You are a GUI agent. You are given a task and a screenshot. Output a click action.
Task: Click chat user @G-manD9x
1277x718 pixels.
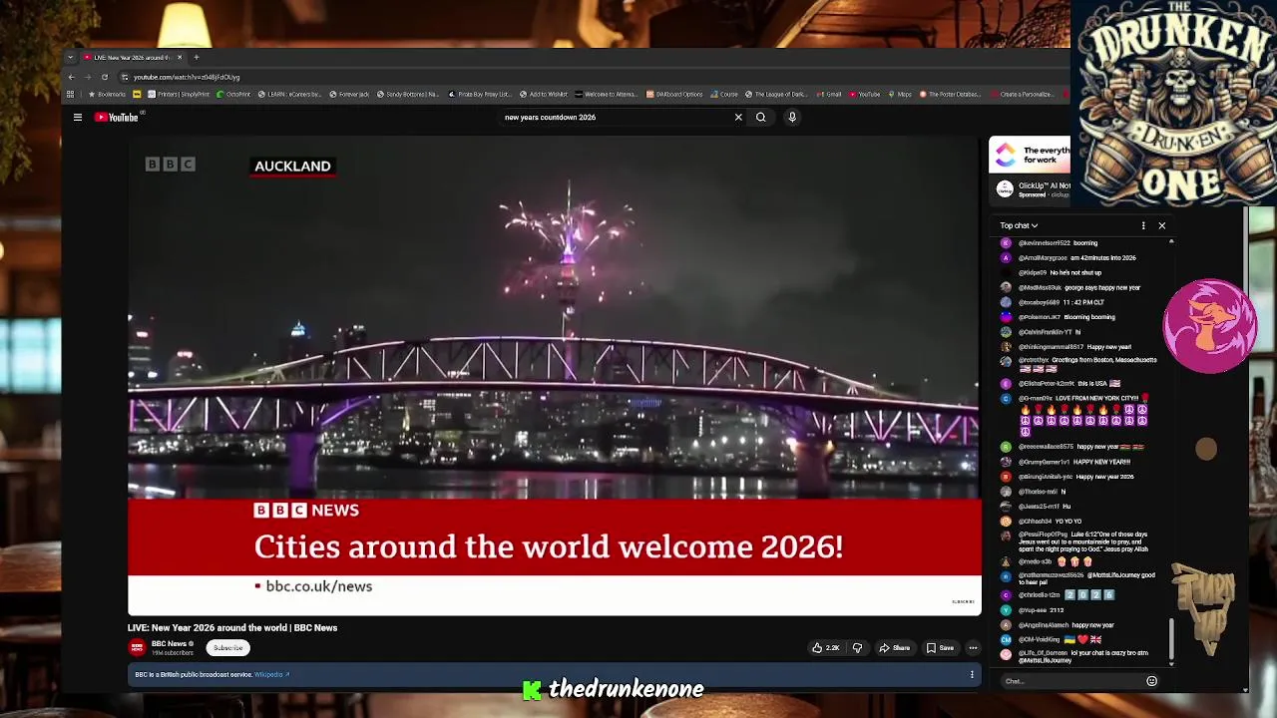1036,399
